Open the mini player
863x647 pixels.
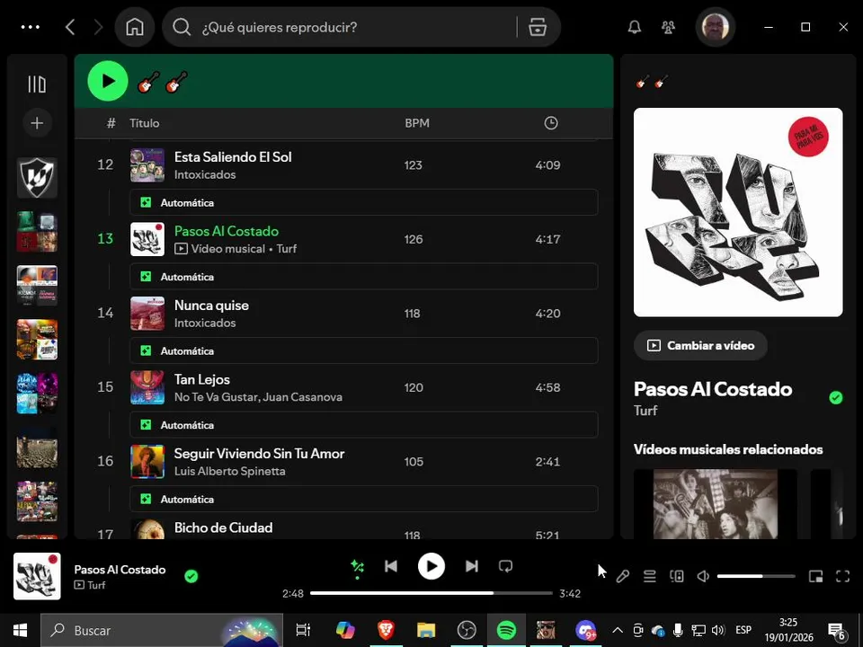point(815,576)
